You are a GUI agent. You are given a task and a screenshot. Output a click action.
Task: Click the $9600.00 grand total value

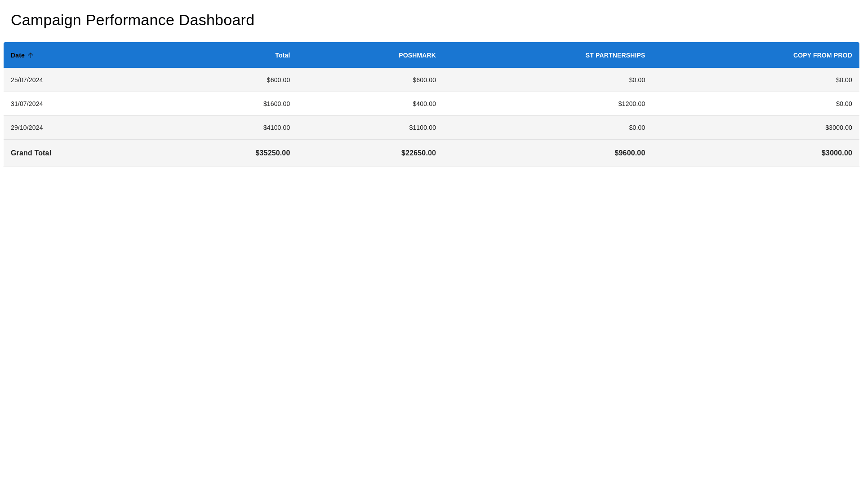[629, 153]
